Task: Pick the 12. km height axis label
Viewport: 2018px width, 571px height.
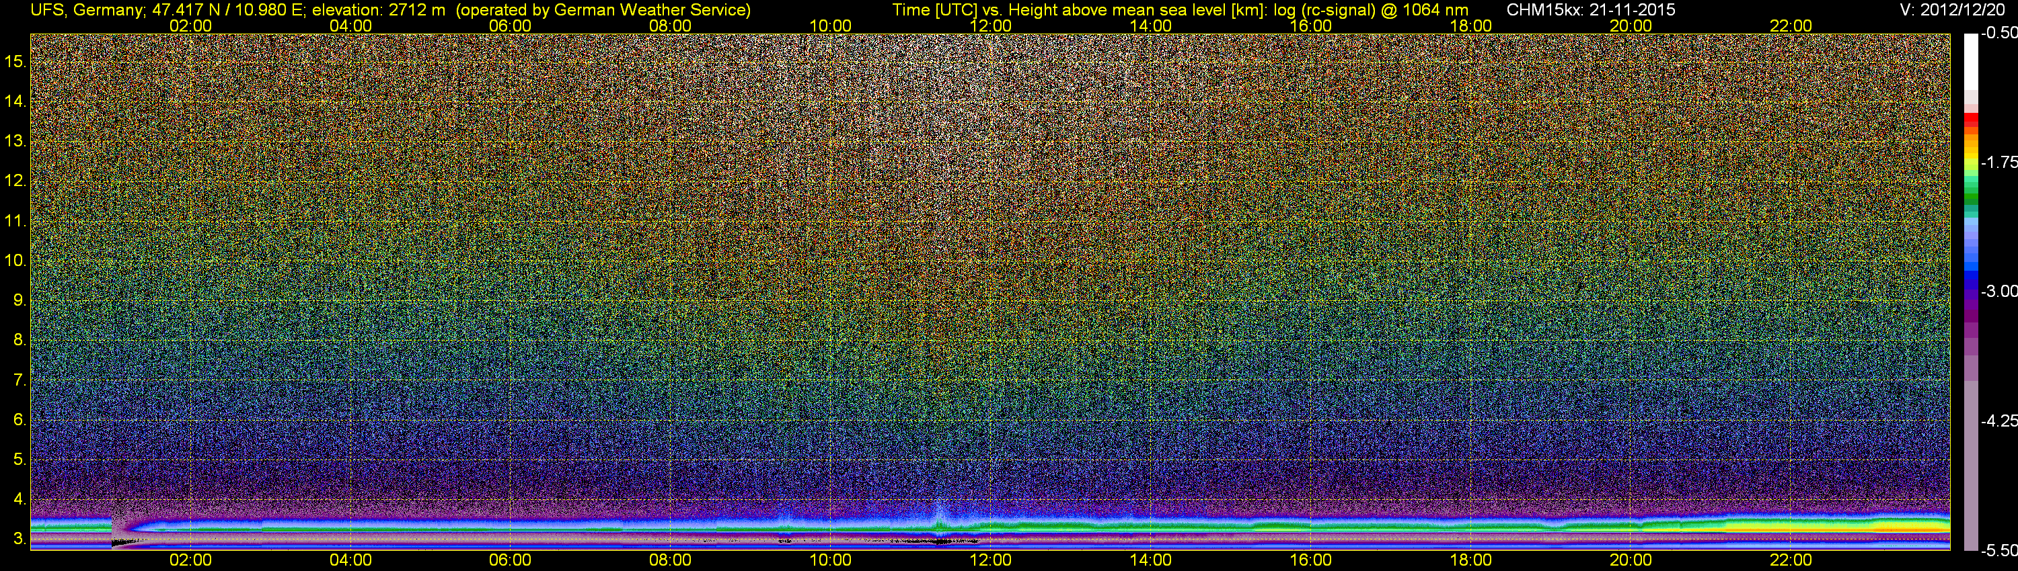Action: point(15,181)
